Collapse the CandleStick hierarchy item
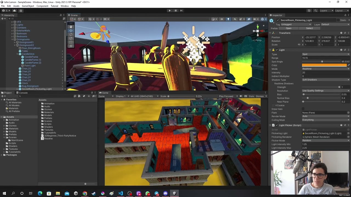Image resolution: width=351 pixels, height=197 pixels. click(x=17, y=54)
